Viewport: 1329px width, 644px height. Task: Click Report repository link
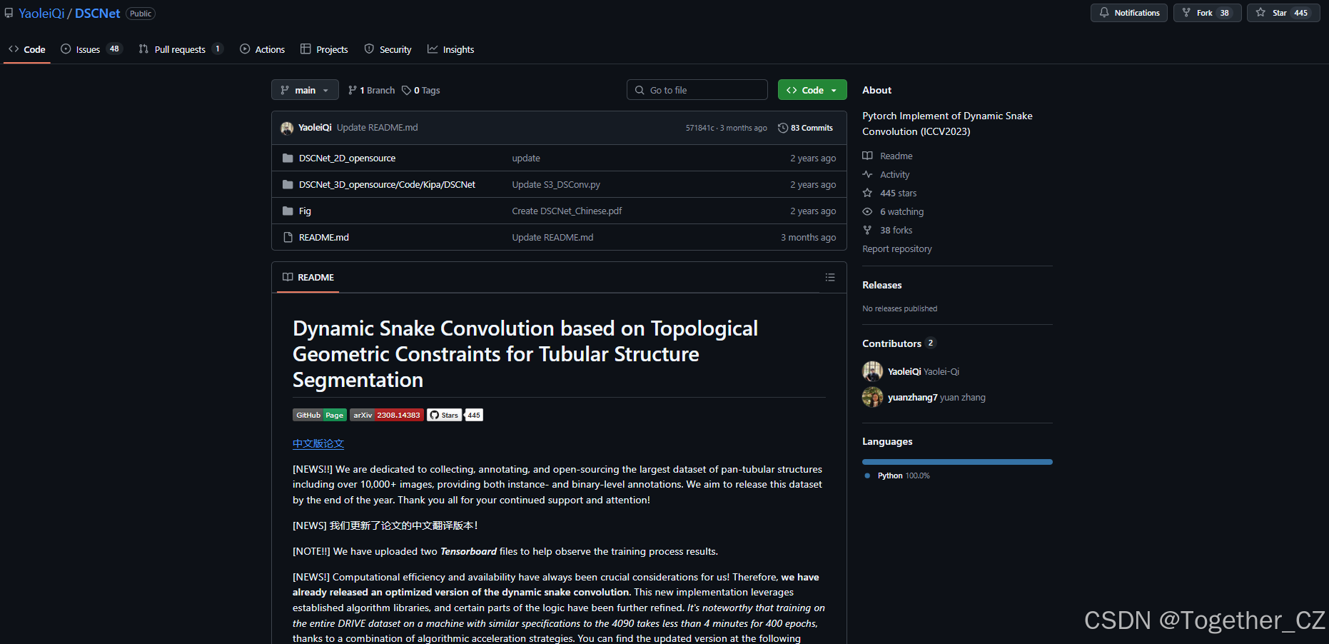[x=896, y=248]
